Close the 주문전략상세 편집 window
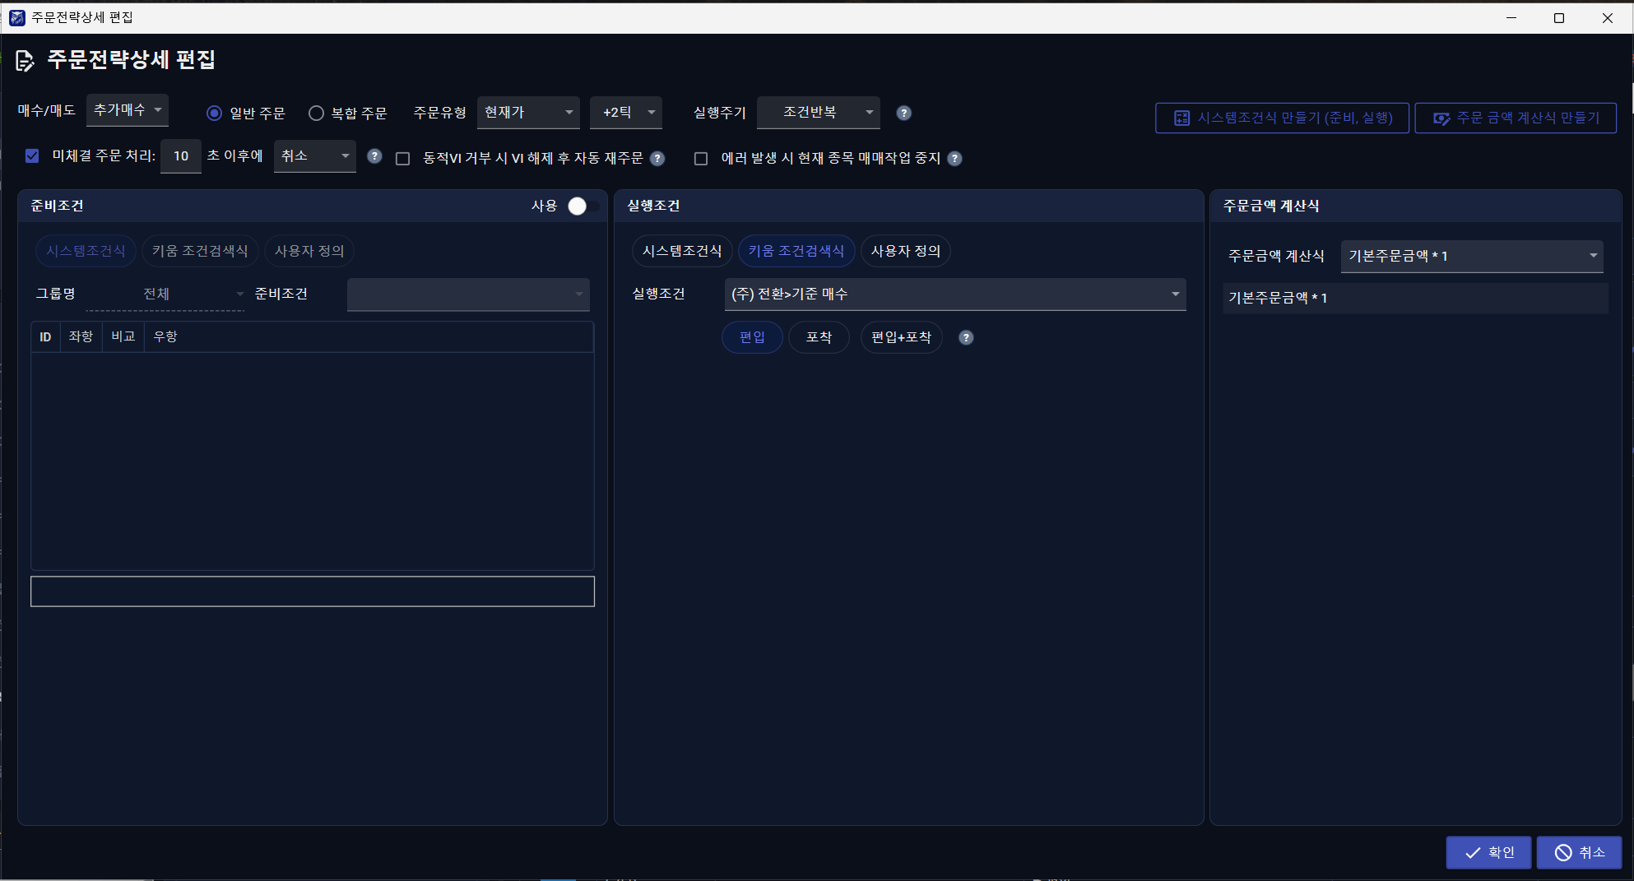 tap(1607, 17)
